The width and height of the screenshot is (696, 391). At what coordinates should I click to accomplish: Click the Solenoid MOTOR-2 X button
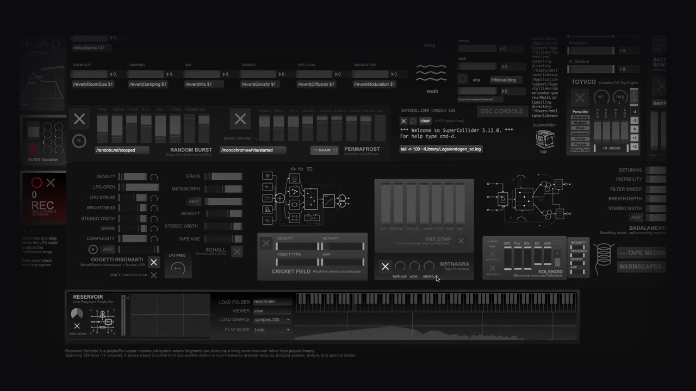tap(492, 268)
